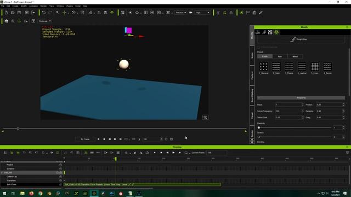The image size is (351, 197).
Task: Collapse the Property section header
Action: click(301, 98)
